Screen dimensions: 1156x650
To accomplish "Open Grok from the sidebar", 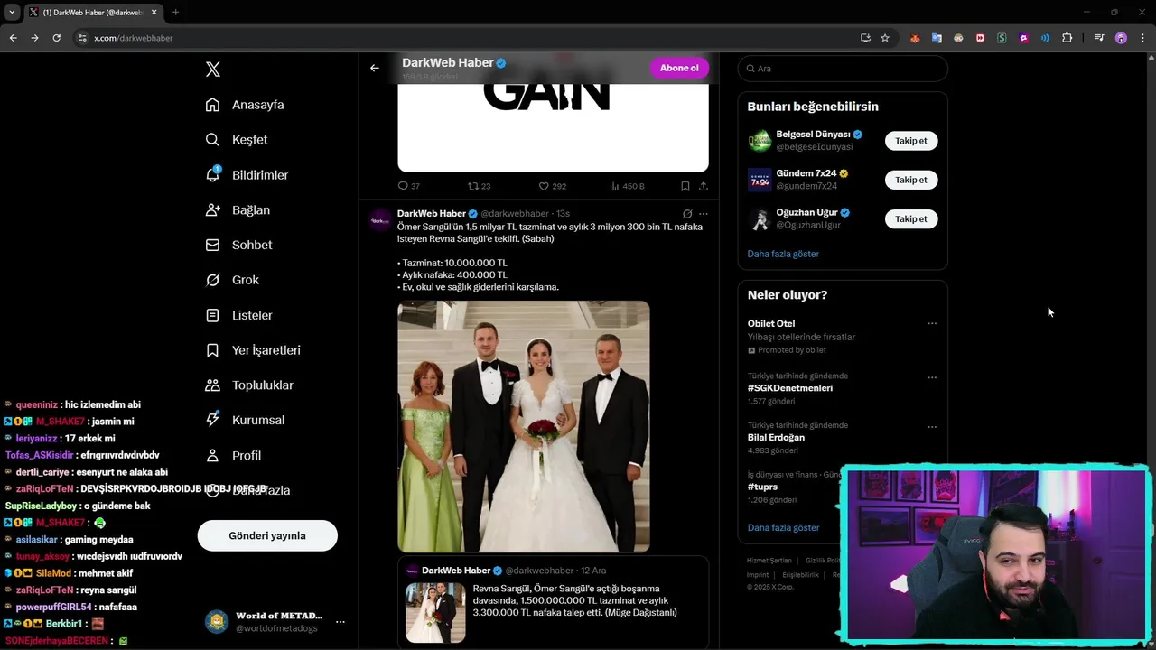I will click(232, 280).
